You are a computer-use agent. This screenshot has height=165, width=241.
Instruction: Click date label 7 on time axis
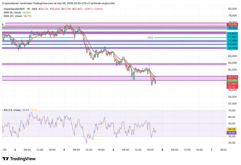pyautogui.click(x=212, y=150)
